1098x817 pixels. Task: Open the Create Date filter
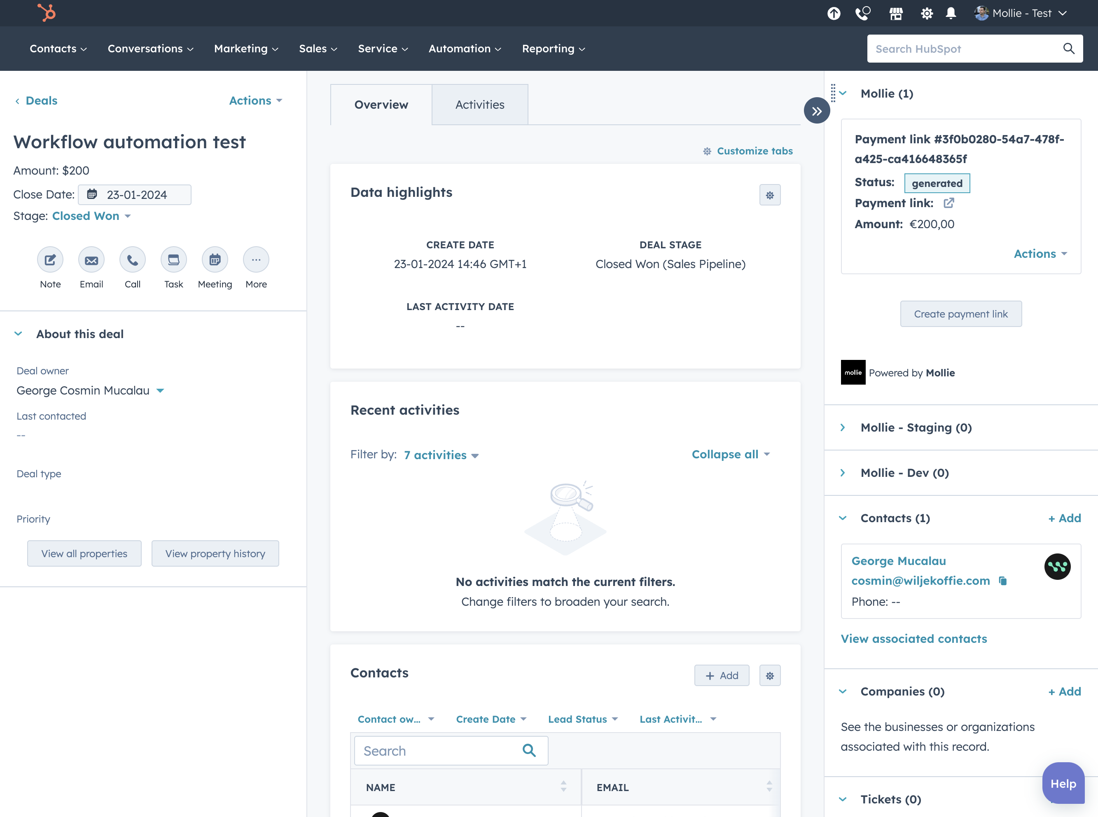(491, 719)
